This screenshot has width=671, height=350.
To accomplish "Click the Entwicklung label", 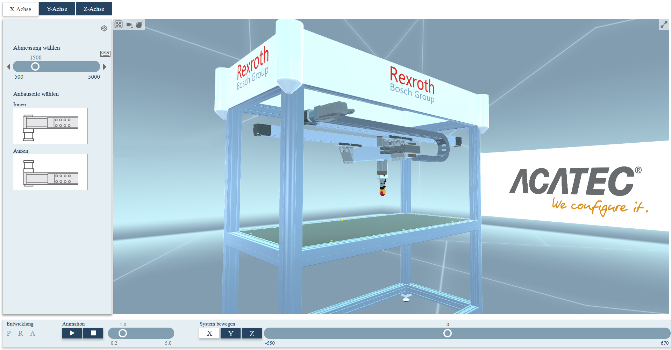I will click(20, 324).
